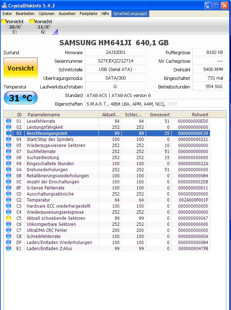The width and height of the screenshot is (231, 310).
Task: Click the status icon for Ausschaltungsabbrüche
Action: 9,194
